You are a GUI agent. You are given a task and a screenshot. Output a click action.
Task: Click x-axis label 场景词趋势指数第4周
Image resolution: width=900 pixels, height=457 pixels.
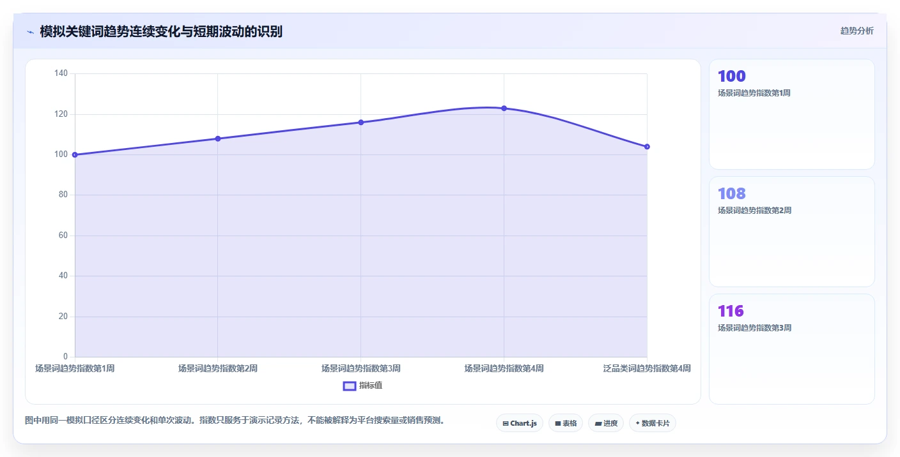pyautogui.click(x=504, y=368)
